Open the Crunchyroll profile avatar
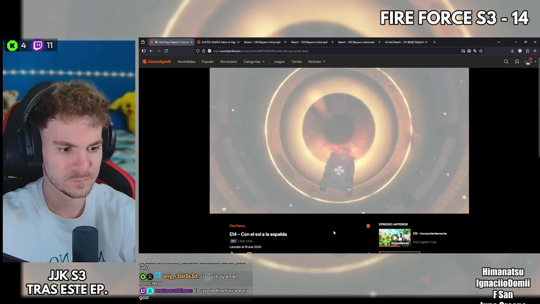Viewport: 540px width, 304px height. click(527, 62)
